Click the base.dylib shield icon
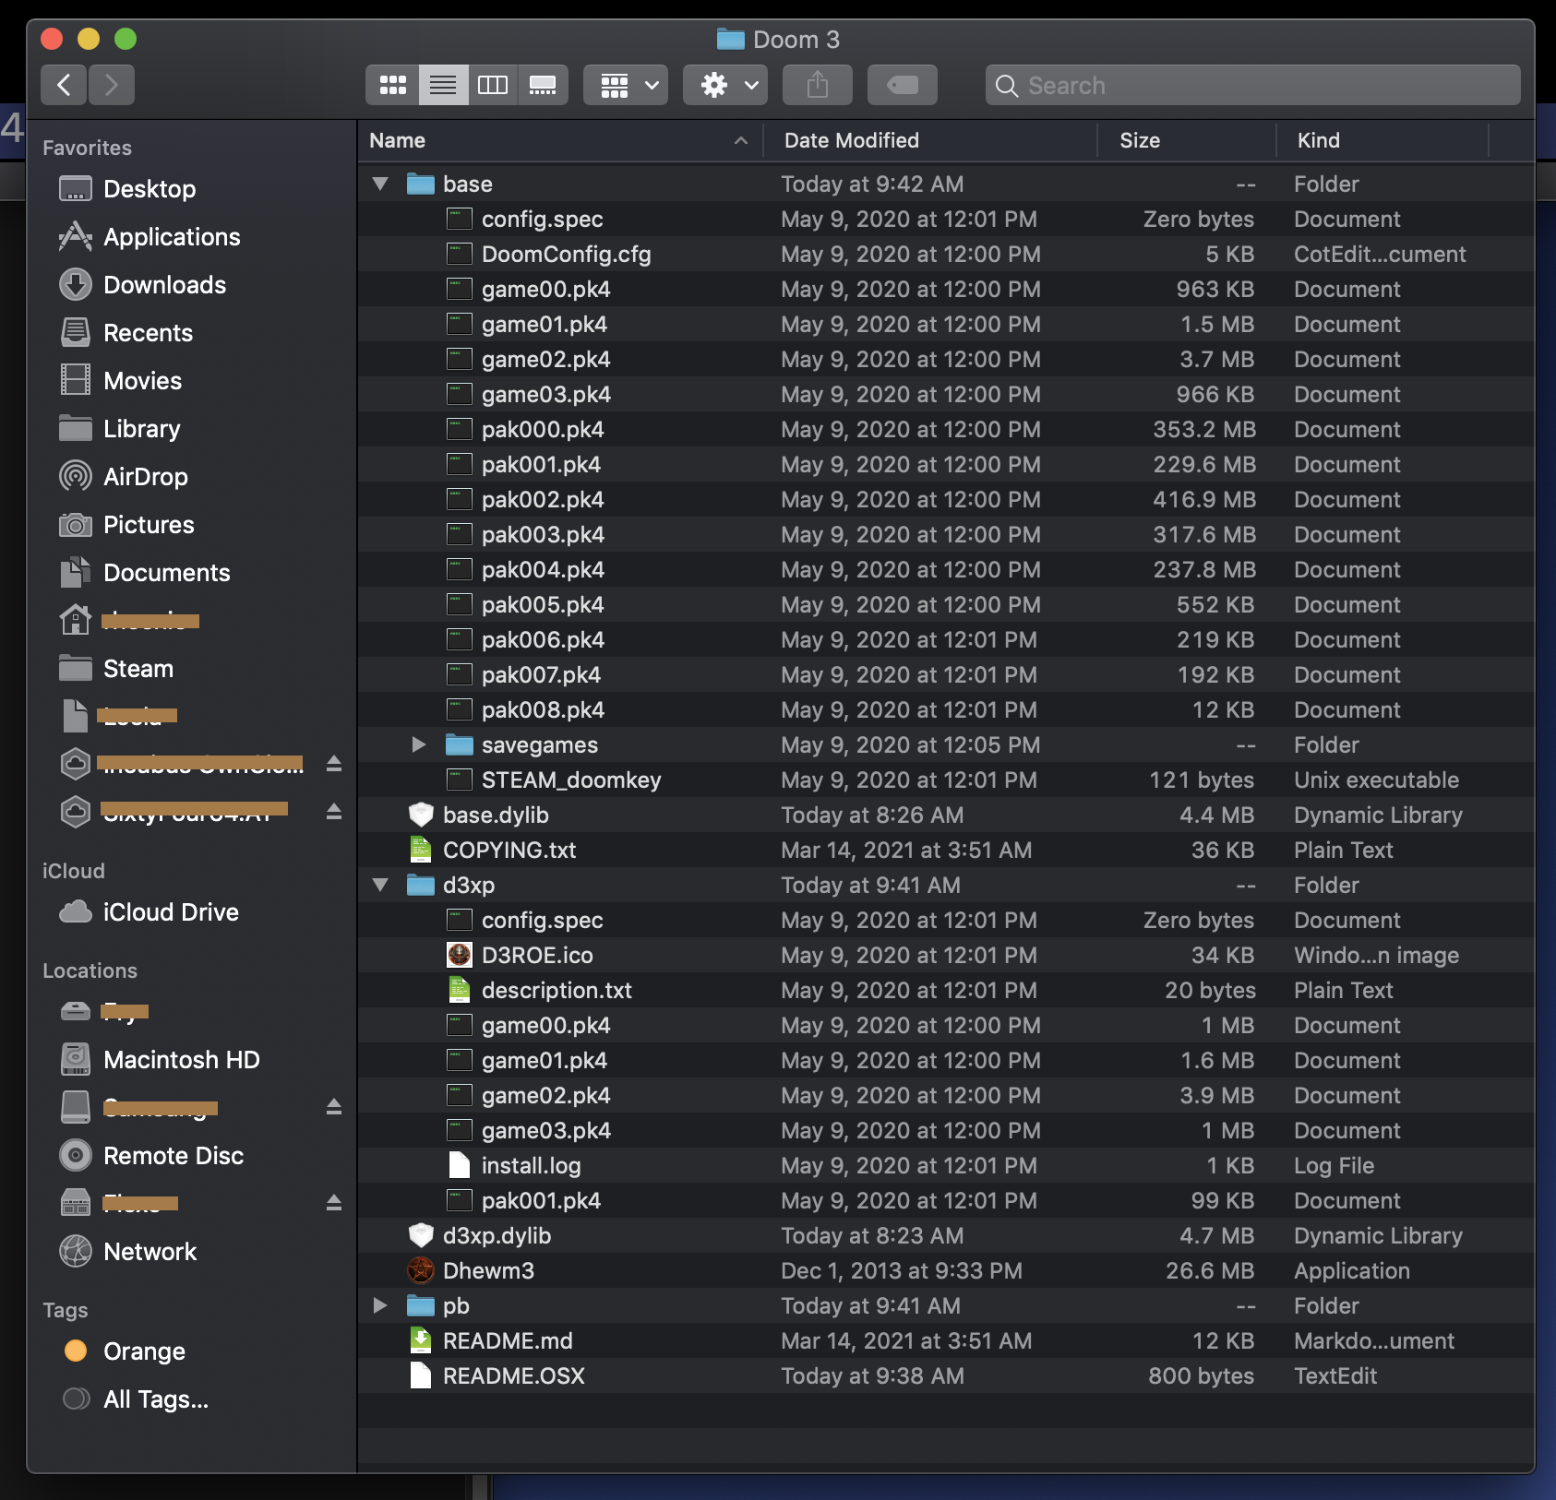This screenshot has width=1556, height=1500. pos(421,815)
